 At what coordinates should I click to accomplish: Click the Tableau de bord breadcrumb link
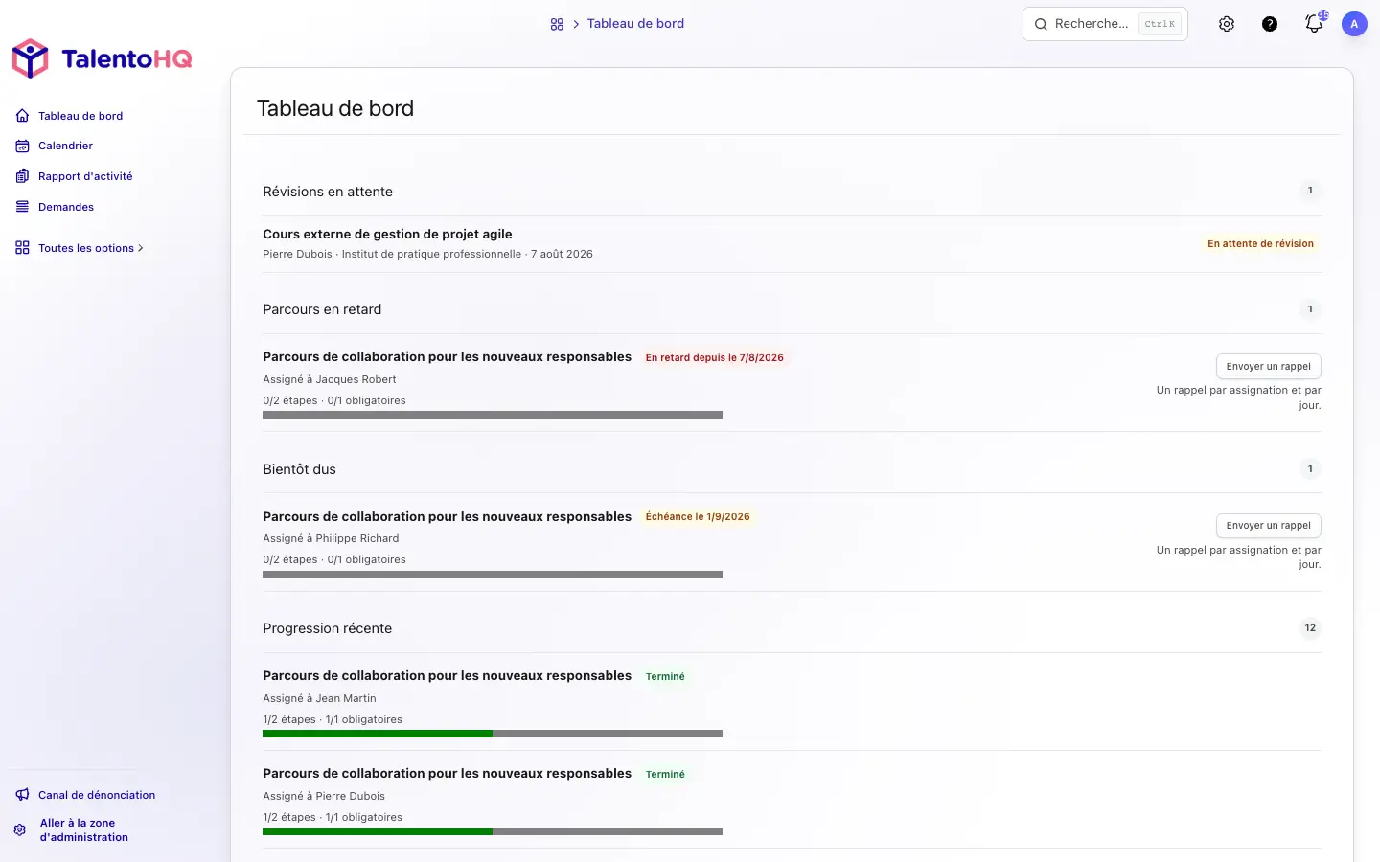point(635,24)
